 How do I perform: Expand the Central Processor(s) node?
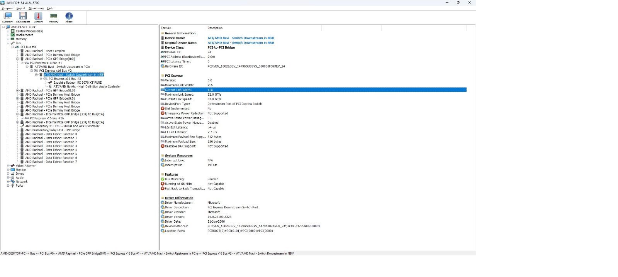point(8,31)
